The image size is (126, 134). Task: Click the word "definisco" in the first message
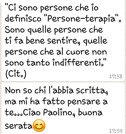tap(23, 18)
